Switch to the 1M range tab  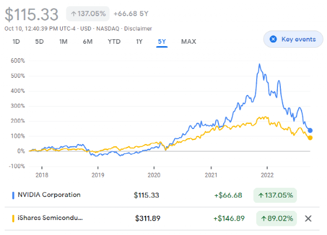click(x=63, y=41)
